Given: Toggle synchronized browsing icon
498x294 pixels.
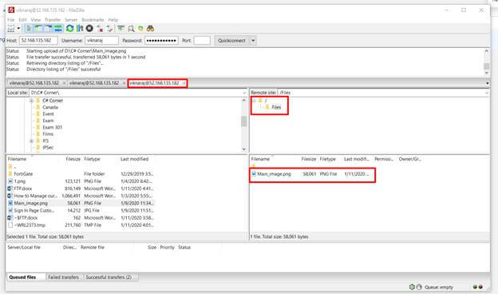Looking at the screenshot, I should tap(140, 29).
